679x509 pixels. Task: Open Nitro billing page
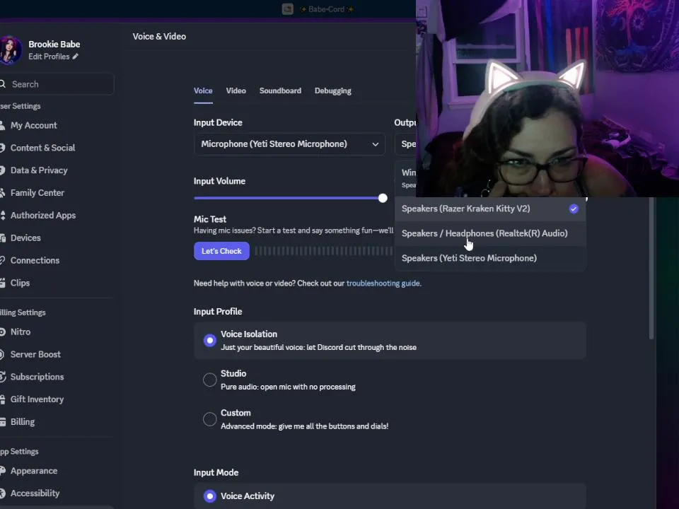pos(21,332)
